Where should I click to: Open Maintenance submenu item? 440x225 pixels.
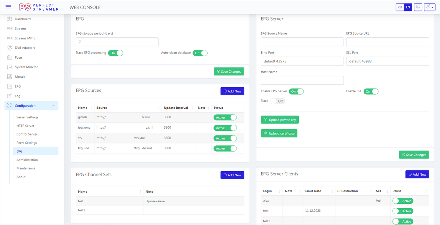point(26,168)
